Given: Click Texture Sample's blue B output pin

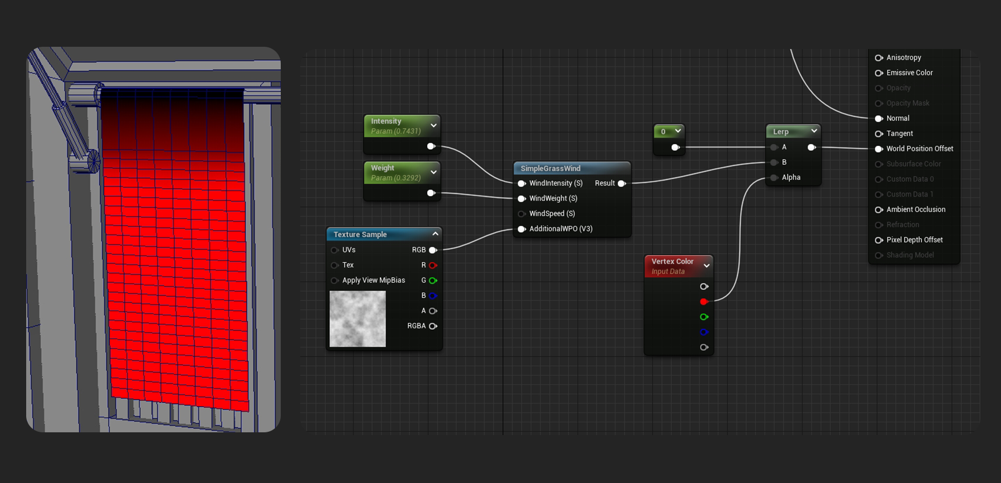Looking at the screenshot, I should [433, 296].
